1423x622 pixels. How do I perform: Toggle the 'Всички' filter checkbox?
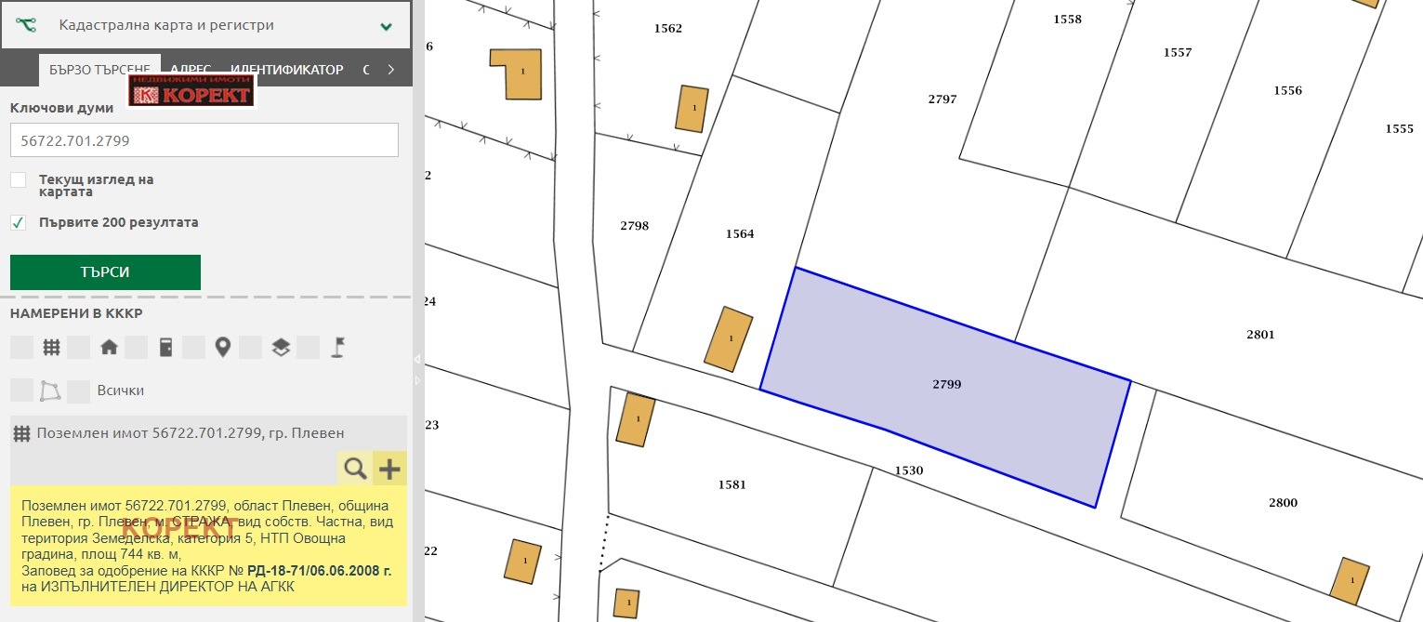tap(79, 390)
